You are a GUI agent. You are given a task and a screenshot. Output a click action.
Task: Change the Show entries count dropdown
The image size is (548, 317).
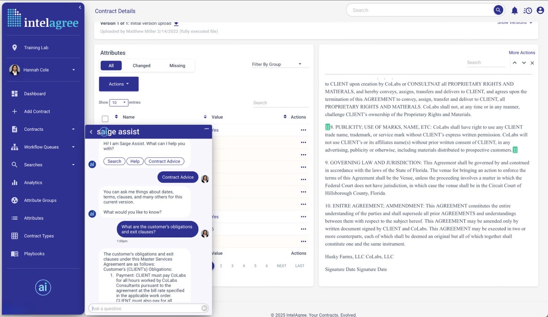tap(119, 102)
